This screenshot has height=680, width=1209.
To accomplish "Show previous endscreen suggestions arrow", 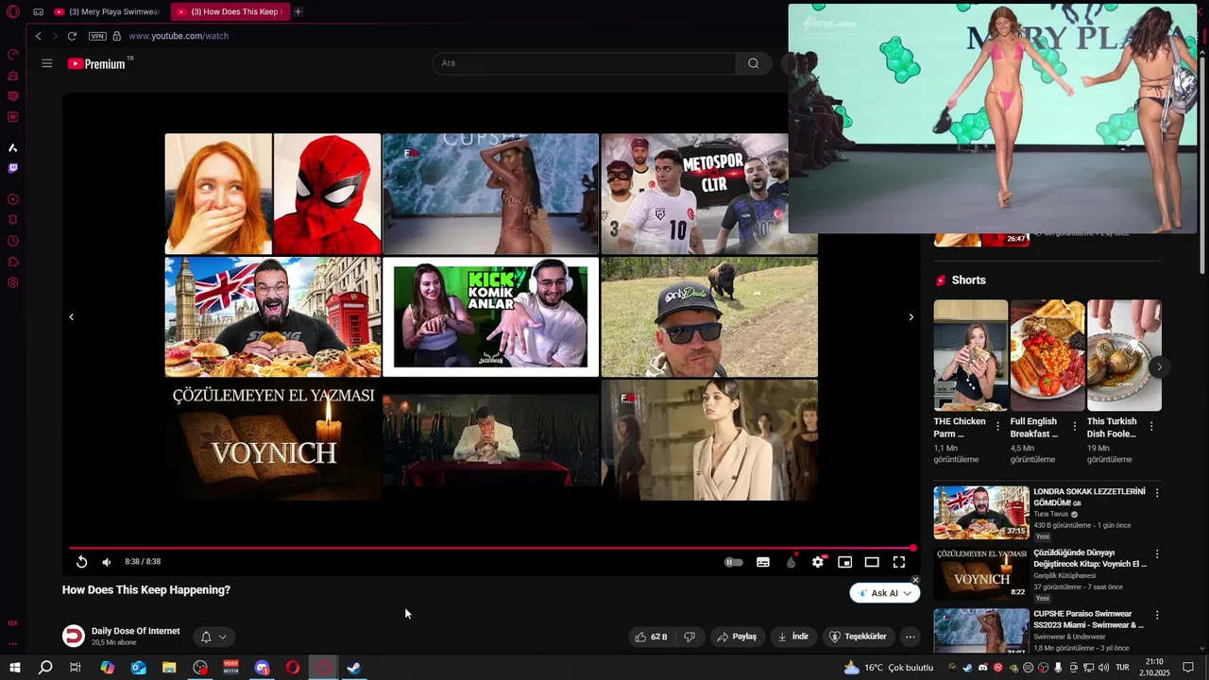I will [72, 317].
